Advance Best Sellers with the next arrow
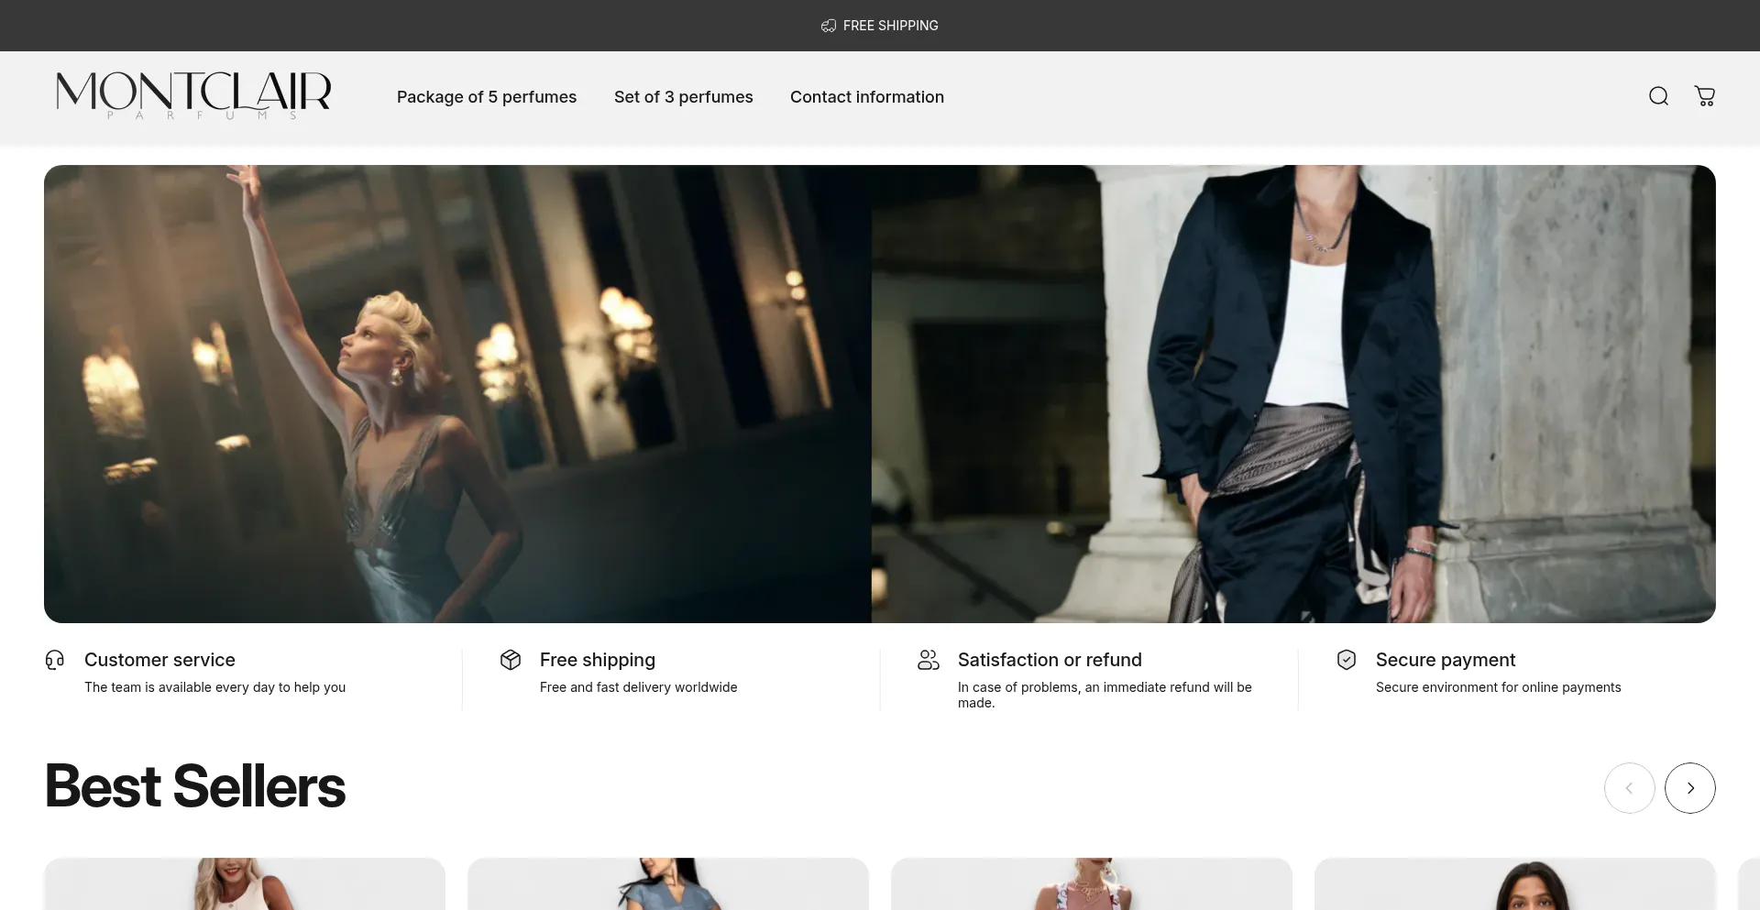Image resolution: width=1760 pixels, height=910 pixels. point(1689,788)
